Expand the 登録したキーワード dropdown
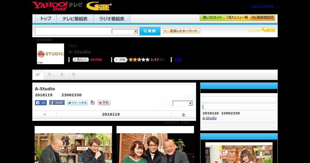This screenshot has height=163, width=310. tap(182, 31)
